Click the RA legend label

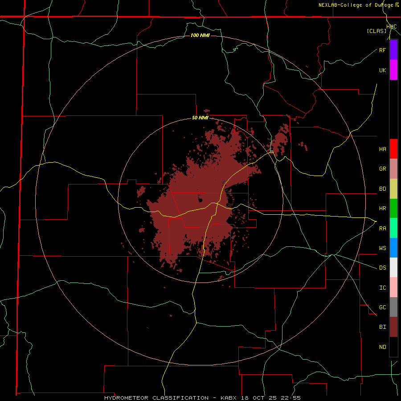382,229
